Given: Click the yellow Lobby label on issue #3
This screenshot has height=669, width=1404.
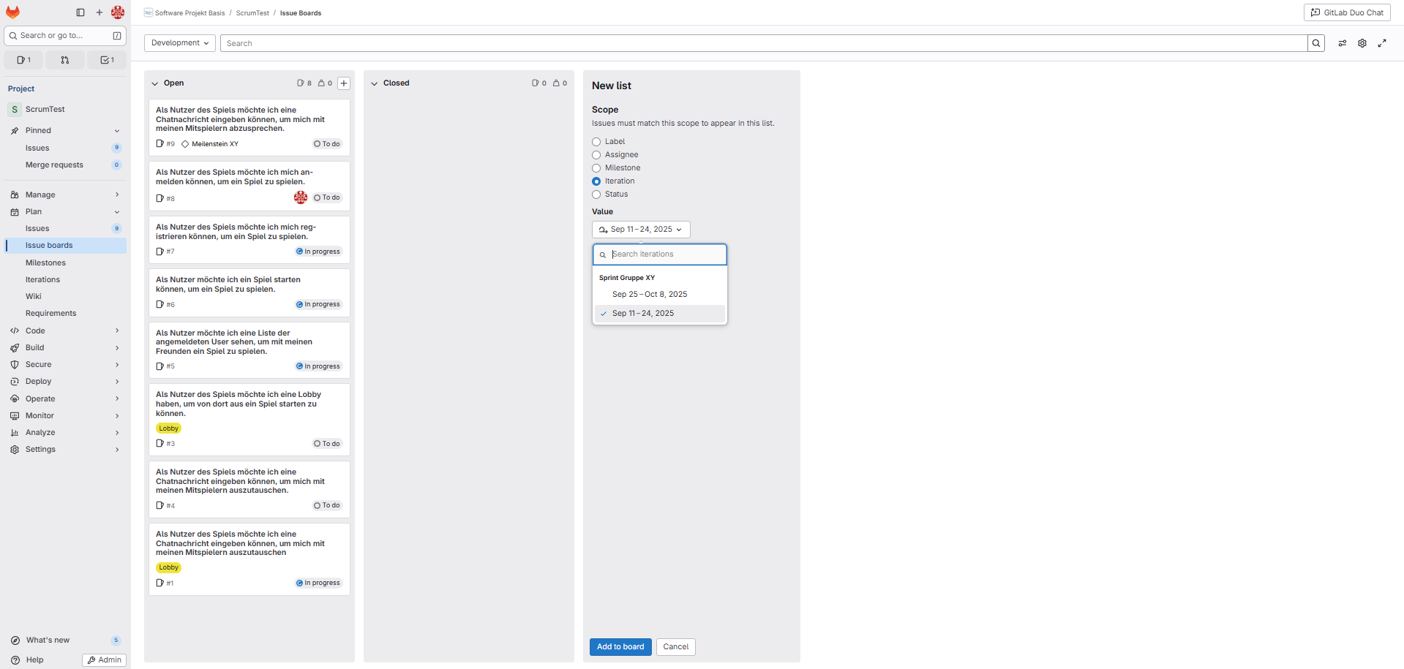Looking at the screenshot, I should point(169,428).
